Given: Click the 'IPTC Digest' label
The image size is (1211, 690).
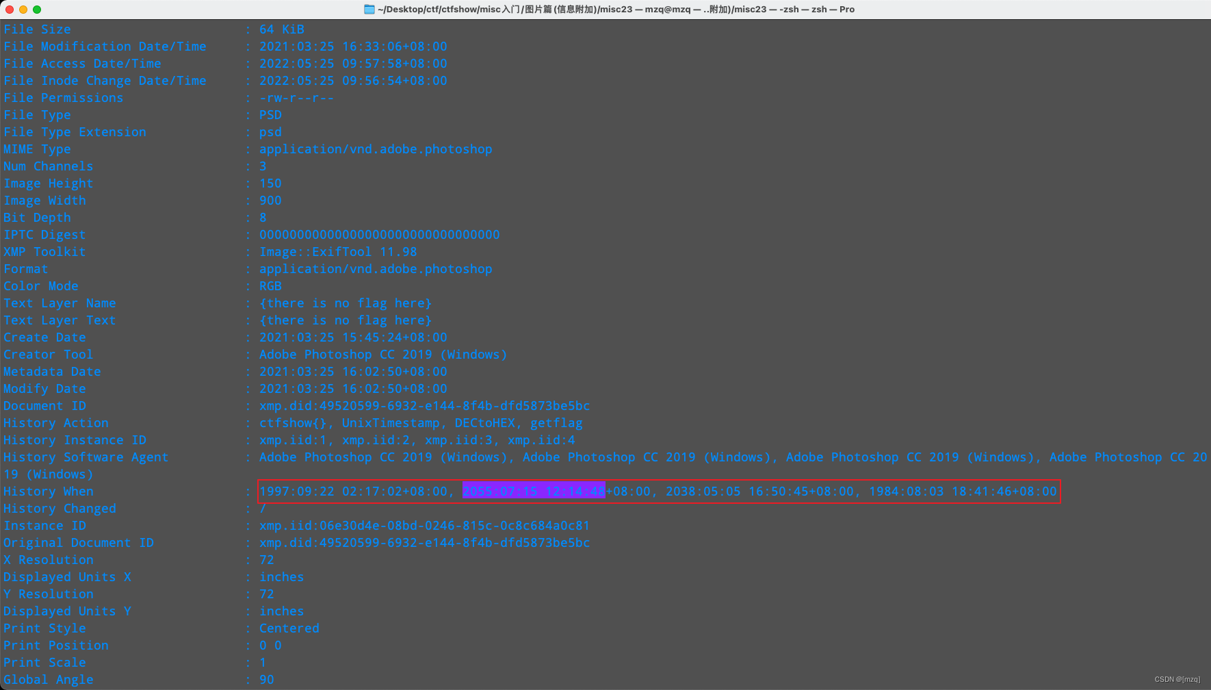Looking at the screenshot, I should tap(44, 235).
